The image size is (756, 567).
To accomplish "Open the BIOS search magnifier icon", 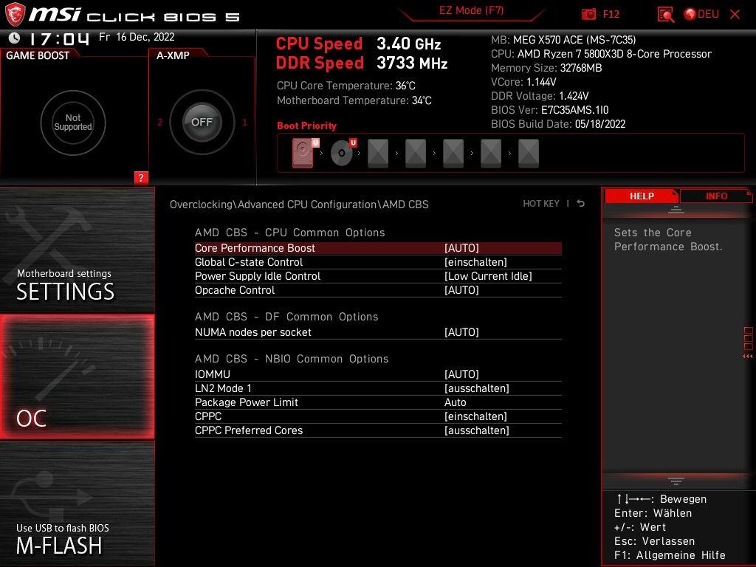I will coord(665,15).
